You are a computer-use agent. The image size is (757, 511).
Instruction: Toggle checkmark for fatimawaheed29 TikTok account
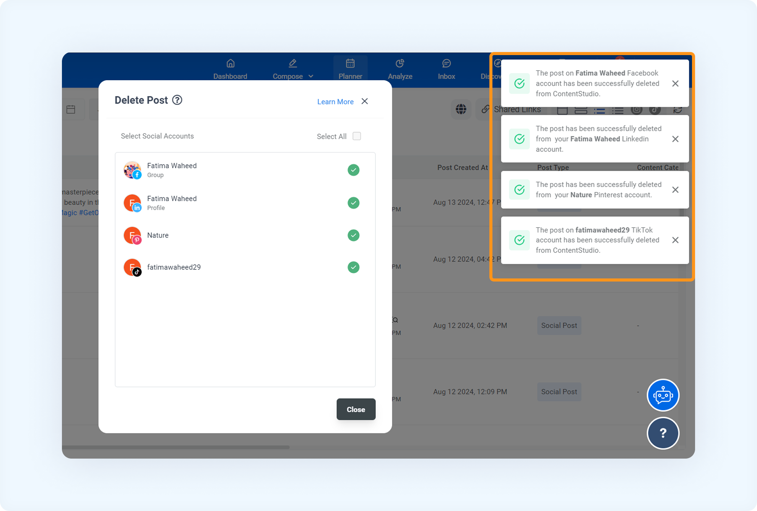coord(354,267)
